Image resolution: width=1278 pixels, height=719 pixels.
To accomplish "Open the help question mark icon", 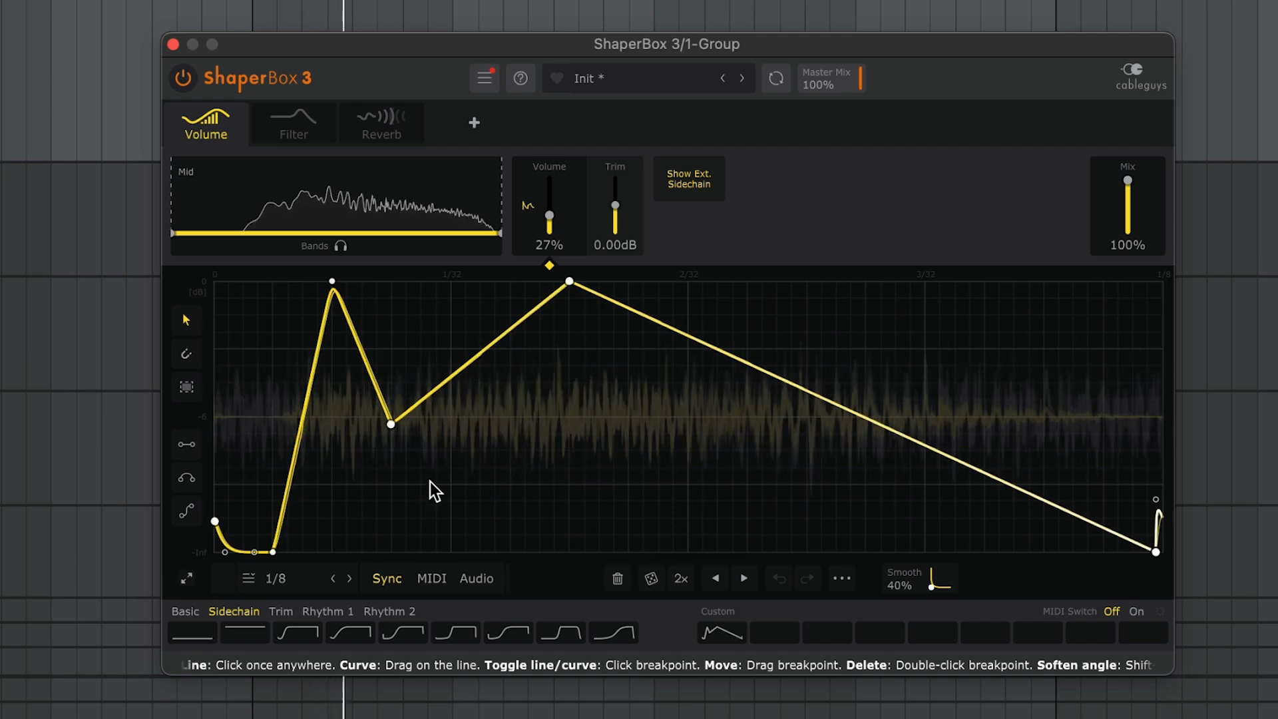I will coord(521,79).
